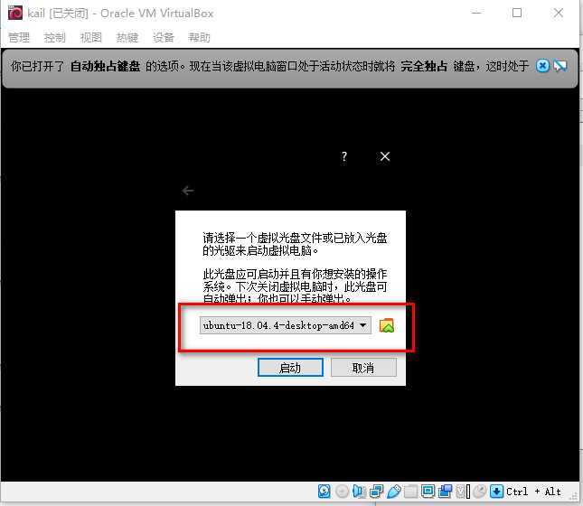Maximize the VirtualBox window

[x=517, y=13]
